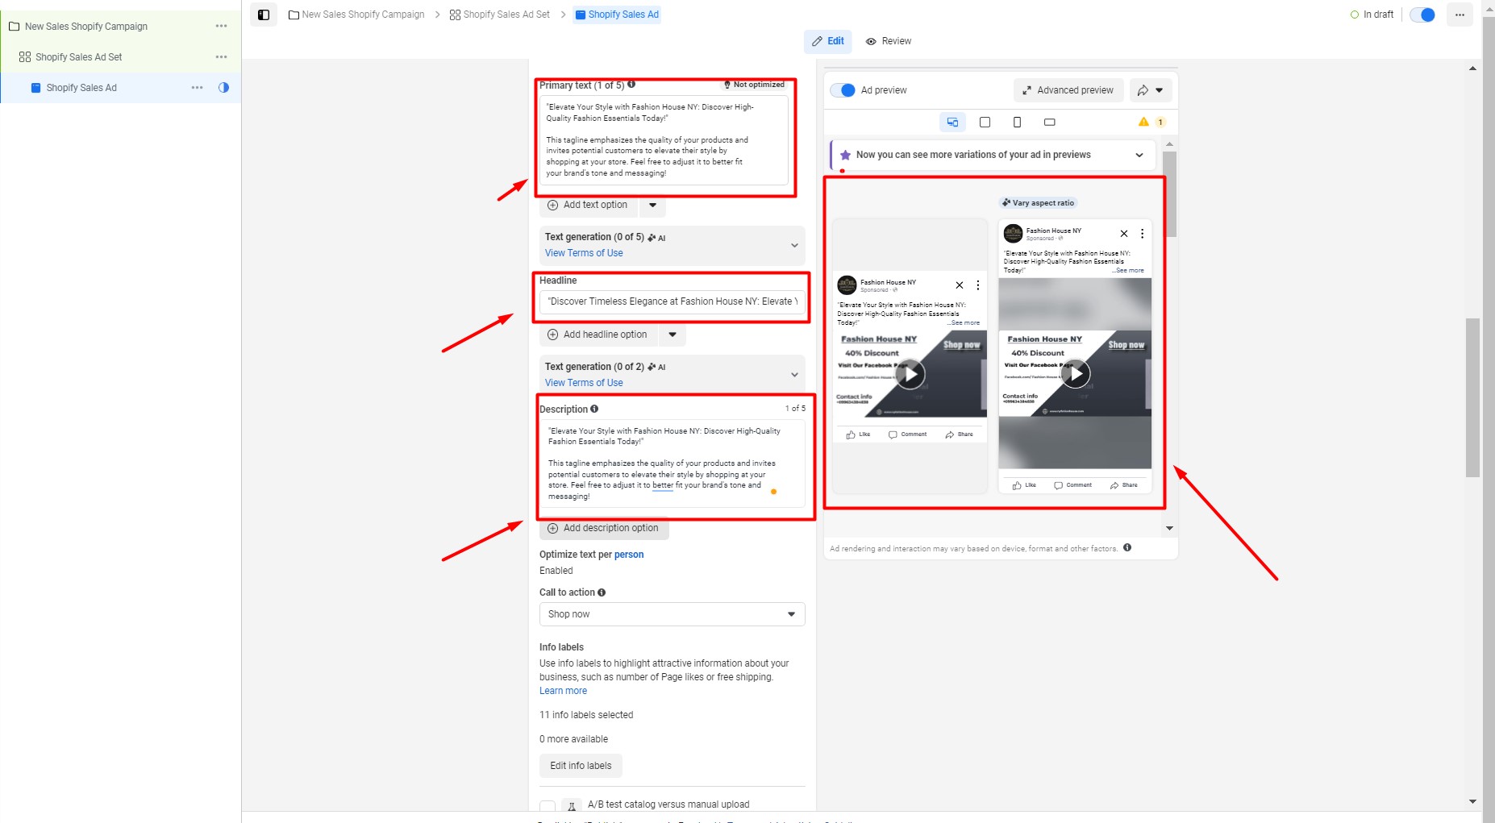Switch to the Review tab

pyautogui.click(x=889, y=41)
